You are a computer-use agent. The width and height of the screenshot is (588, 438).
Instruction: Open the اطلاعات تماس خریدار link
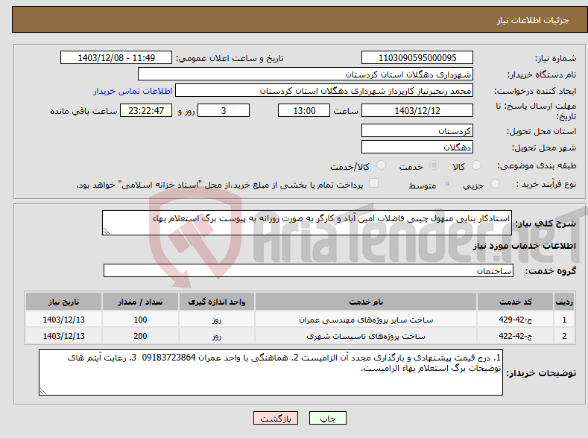coord(133,91)
